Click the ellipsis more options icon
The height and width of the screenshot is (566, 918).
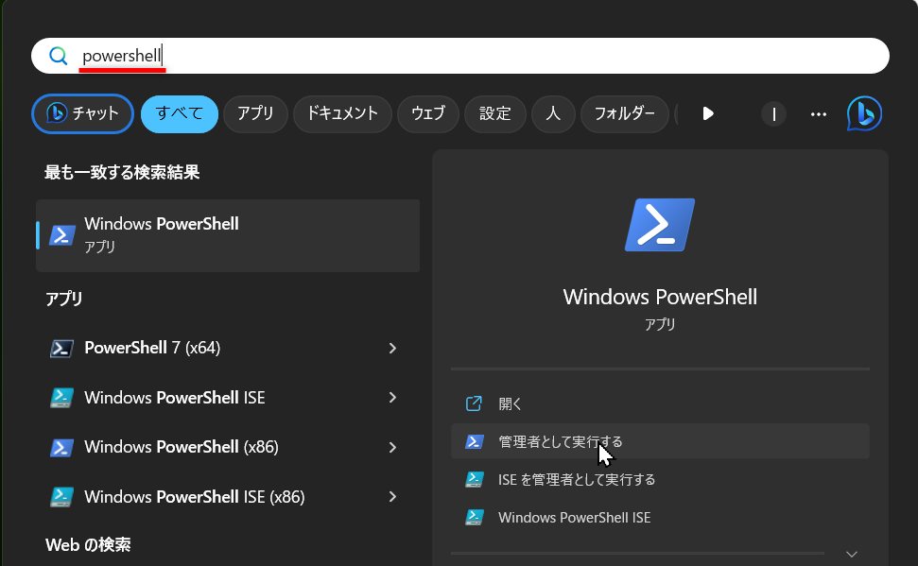[x=818, y=113]
